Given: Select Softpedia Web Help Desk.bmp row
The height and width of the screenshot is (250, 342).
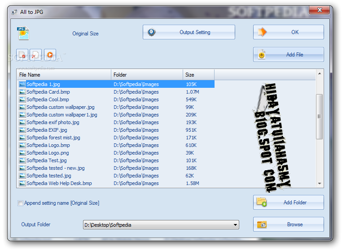Looking at the screenshot, I should 116,183.
